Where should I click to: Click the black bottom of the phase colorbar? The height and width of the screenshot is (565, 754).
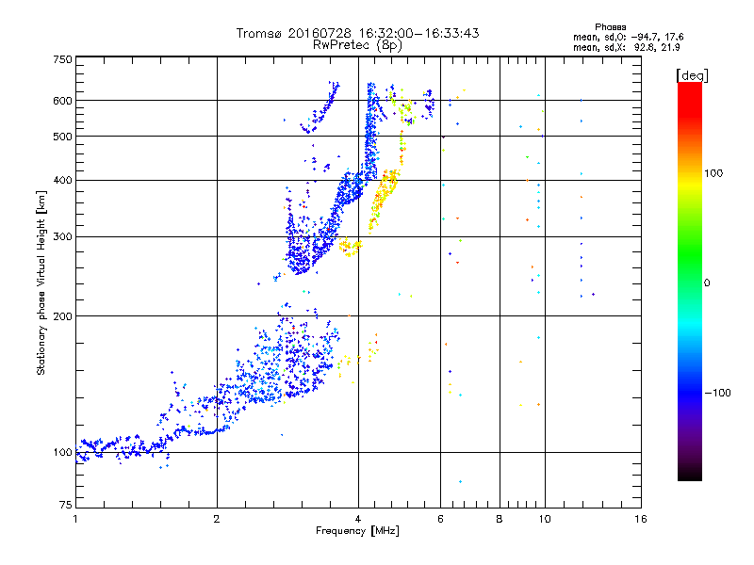[690, 474]
